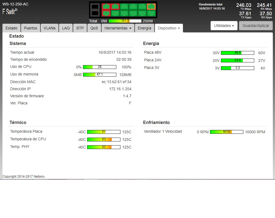This screenshot has height=218, width=275.
Task: Expand the Herramientas dropdown menu
Action: pyautogui.click(x=118, y=28)
